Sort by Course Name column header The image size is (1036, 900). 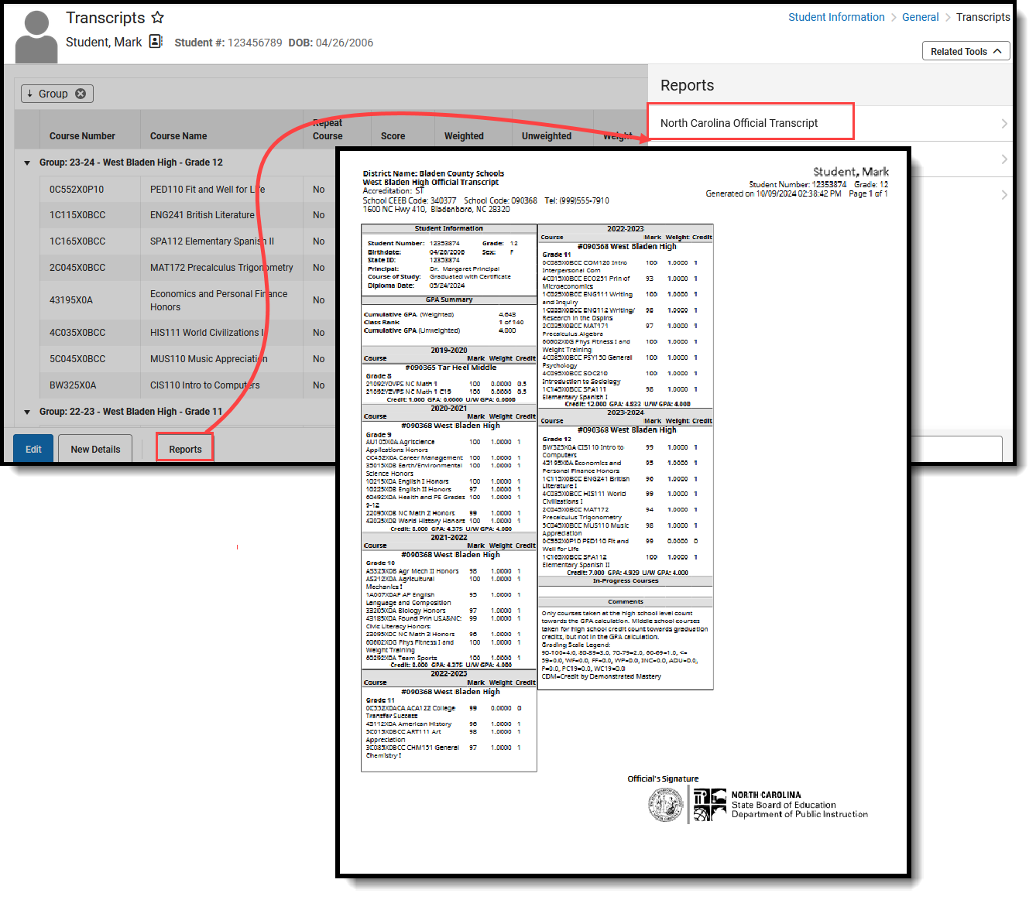tap(178, 136)
